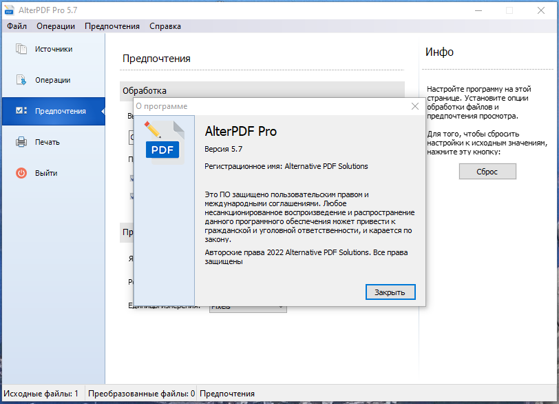Viewport: 559px width, 404px height.
Task: Click the Версия 5.7 text
Action: pyautogui.click(x=223, y=149)
